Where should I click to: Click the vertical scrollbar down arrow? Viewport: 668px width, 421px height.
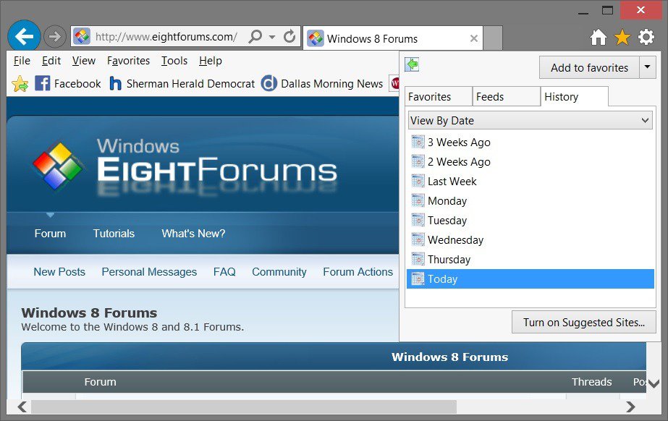click(x=654, y=383)
